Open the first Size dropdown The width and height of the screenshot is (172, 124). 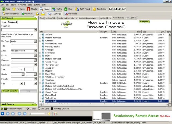pyautogui.click(x=21, y=84)
